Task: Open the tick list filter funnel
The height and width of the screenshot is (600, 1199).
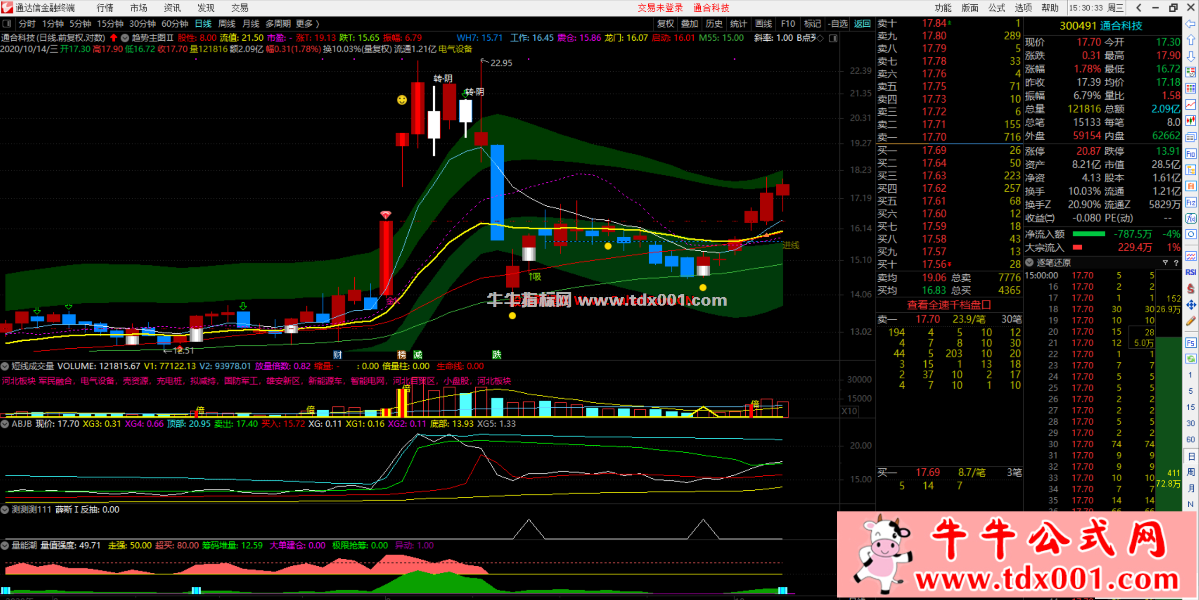Action: 1165,262
